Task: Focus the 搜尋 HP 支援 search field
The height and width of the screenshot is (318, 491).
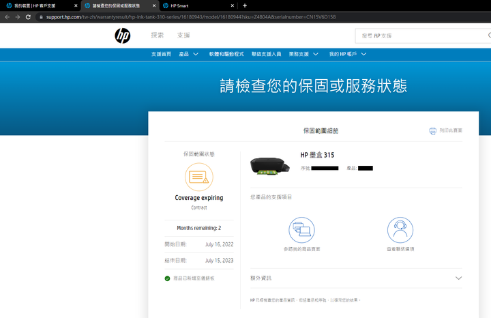Action: pos(423,35)
